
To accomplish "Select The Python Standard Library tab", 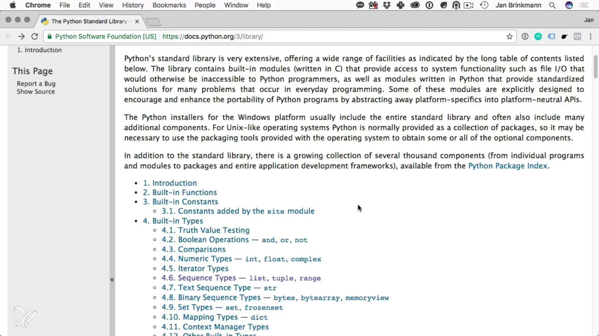I will (89, 21).
